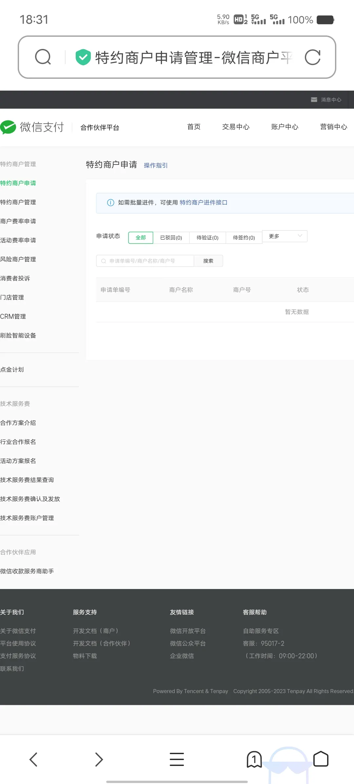This screenshot has width=354, height=784.
Task: Filter by 待签约(0) status
Action: 244,238
